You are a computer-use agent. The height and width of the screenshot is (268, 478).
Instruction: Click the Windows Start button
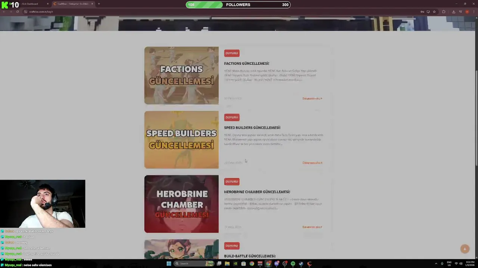[x=169, y=264]
